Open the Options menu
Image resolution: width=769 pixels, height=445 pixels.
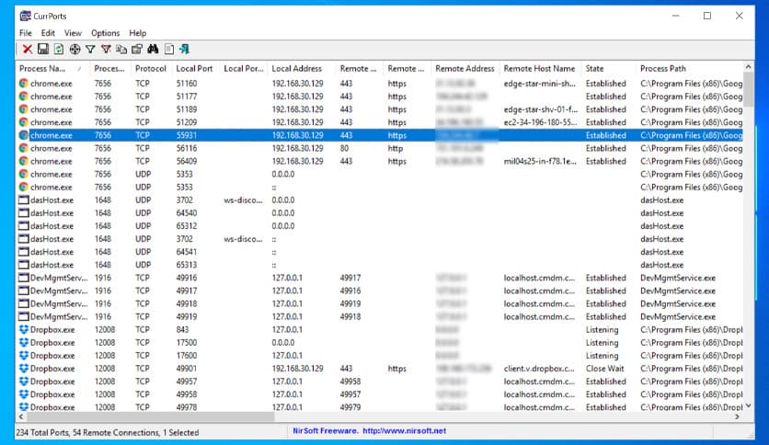click(x=106, y=33)
